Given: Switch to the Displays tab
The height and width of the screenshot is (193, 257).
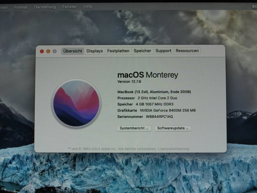Looking at the screenshot, I should point(95,51).
